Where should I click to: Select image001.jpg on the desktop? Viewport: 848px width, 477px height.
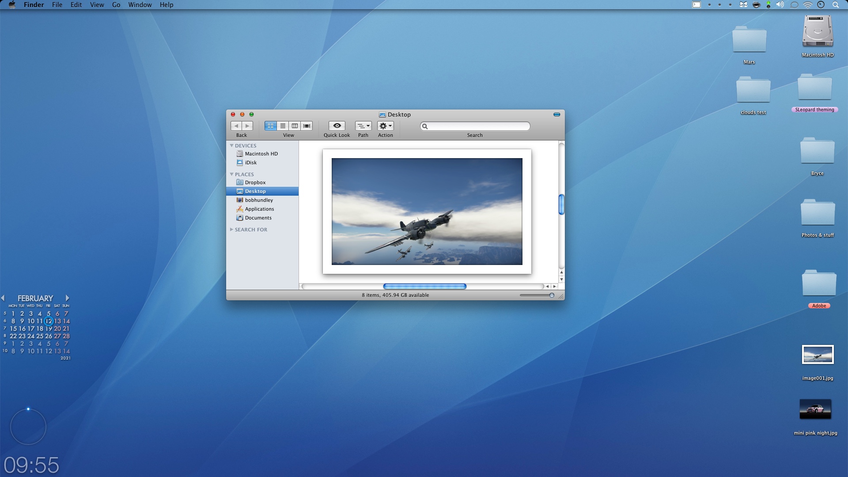tap(818, 355)
